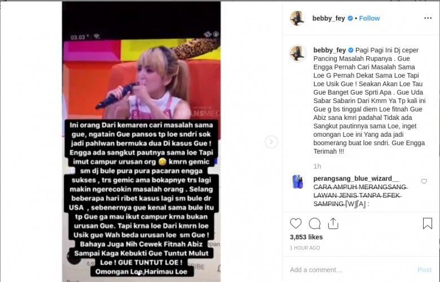Follow bebby_fey account
The width and height of the screenshot is (440, 282).
[x=369, y=18]
